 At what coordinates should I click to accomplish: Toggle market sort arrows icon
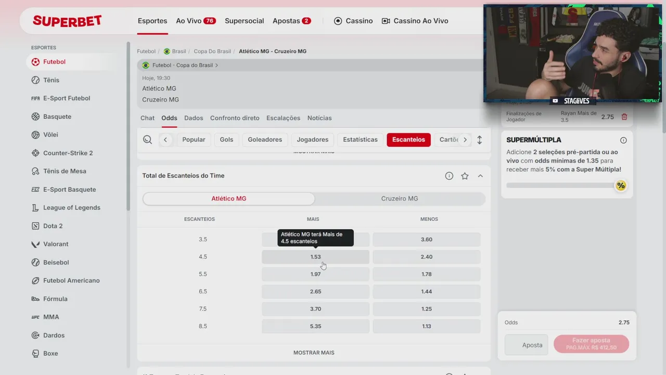(x=479, y=140)
